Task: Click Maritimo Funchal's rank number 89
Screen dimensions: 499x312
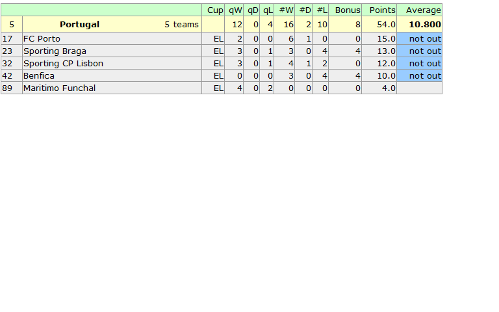Action: [8, 88]
